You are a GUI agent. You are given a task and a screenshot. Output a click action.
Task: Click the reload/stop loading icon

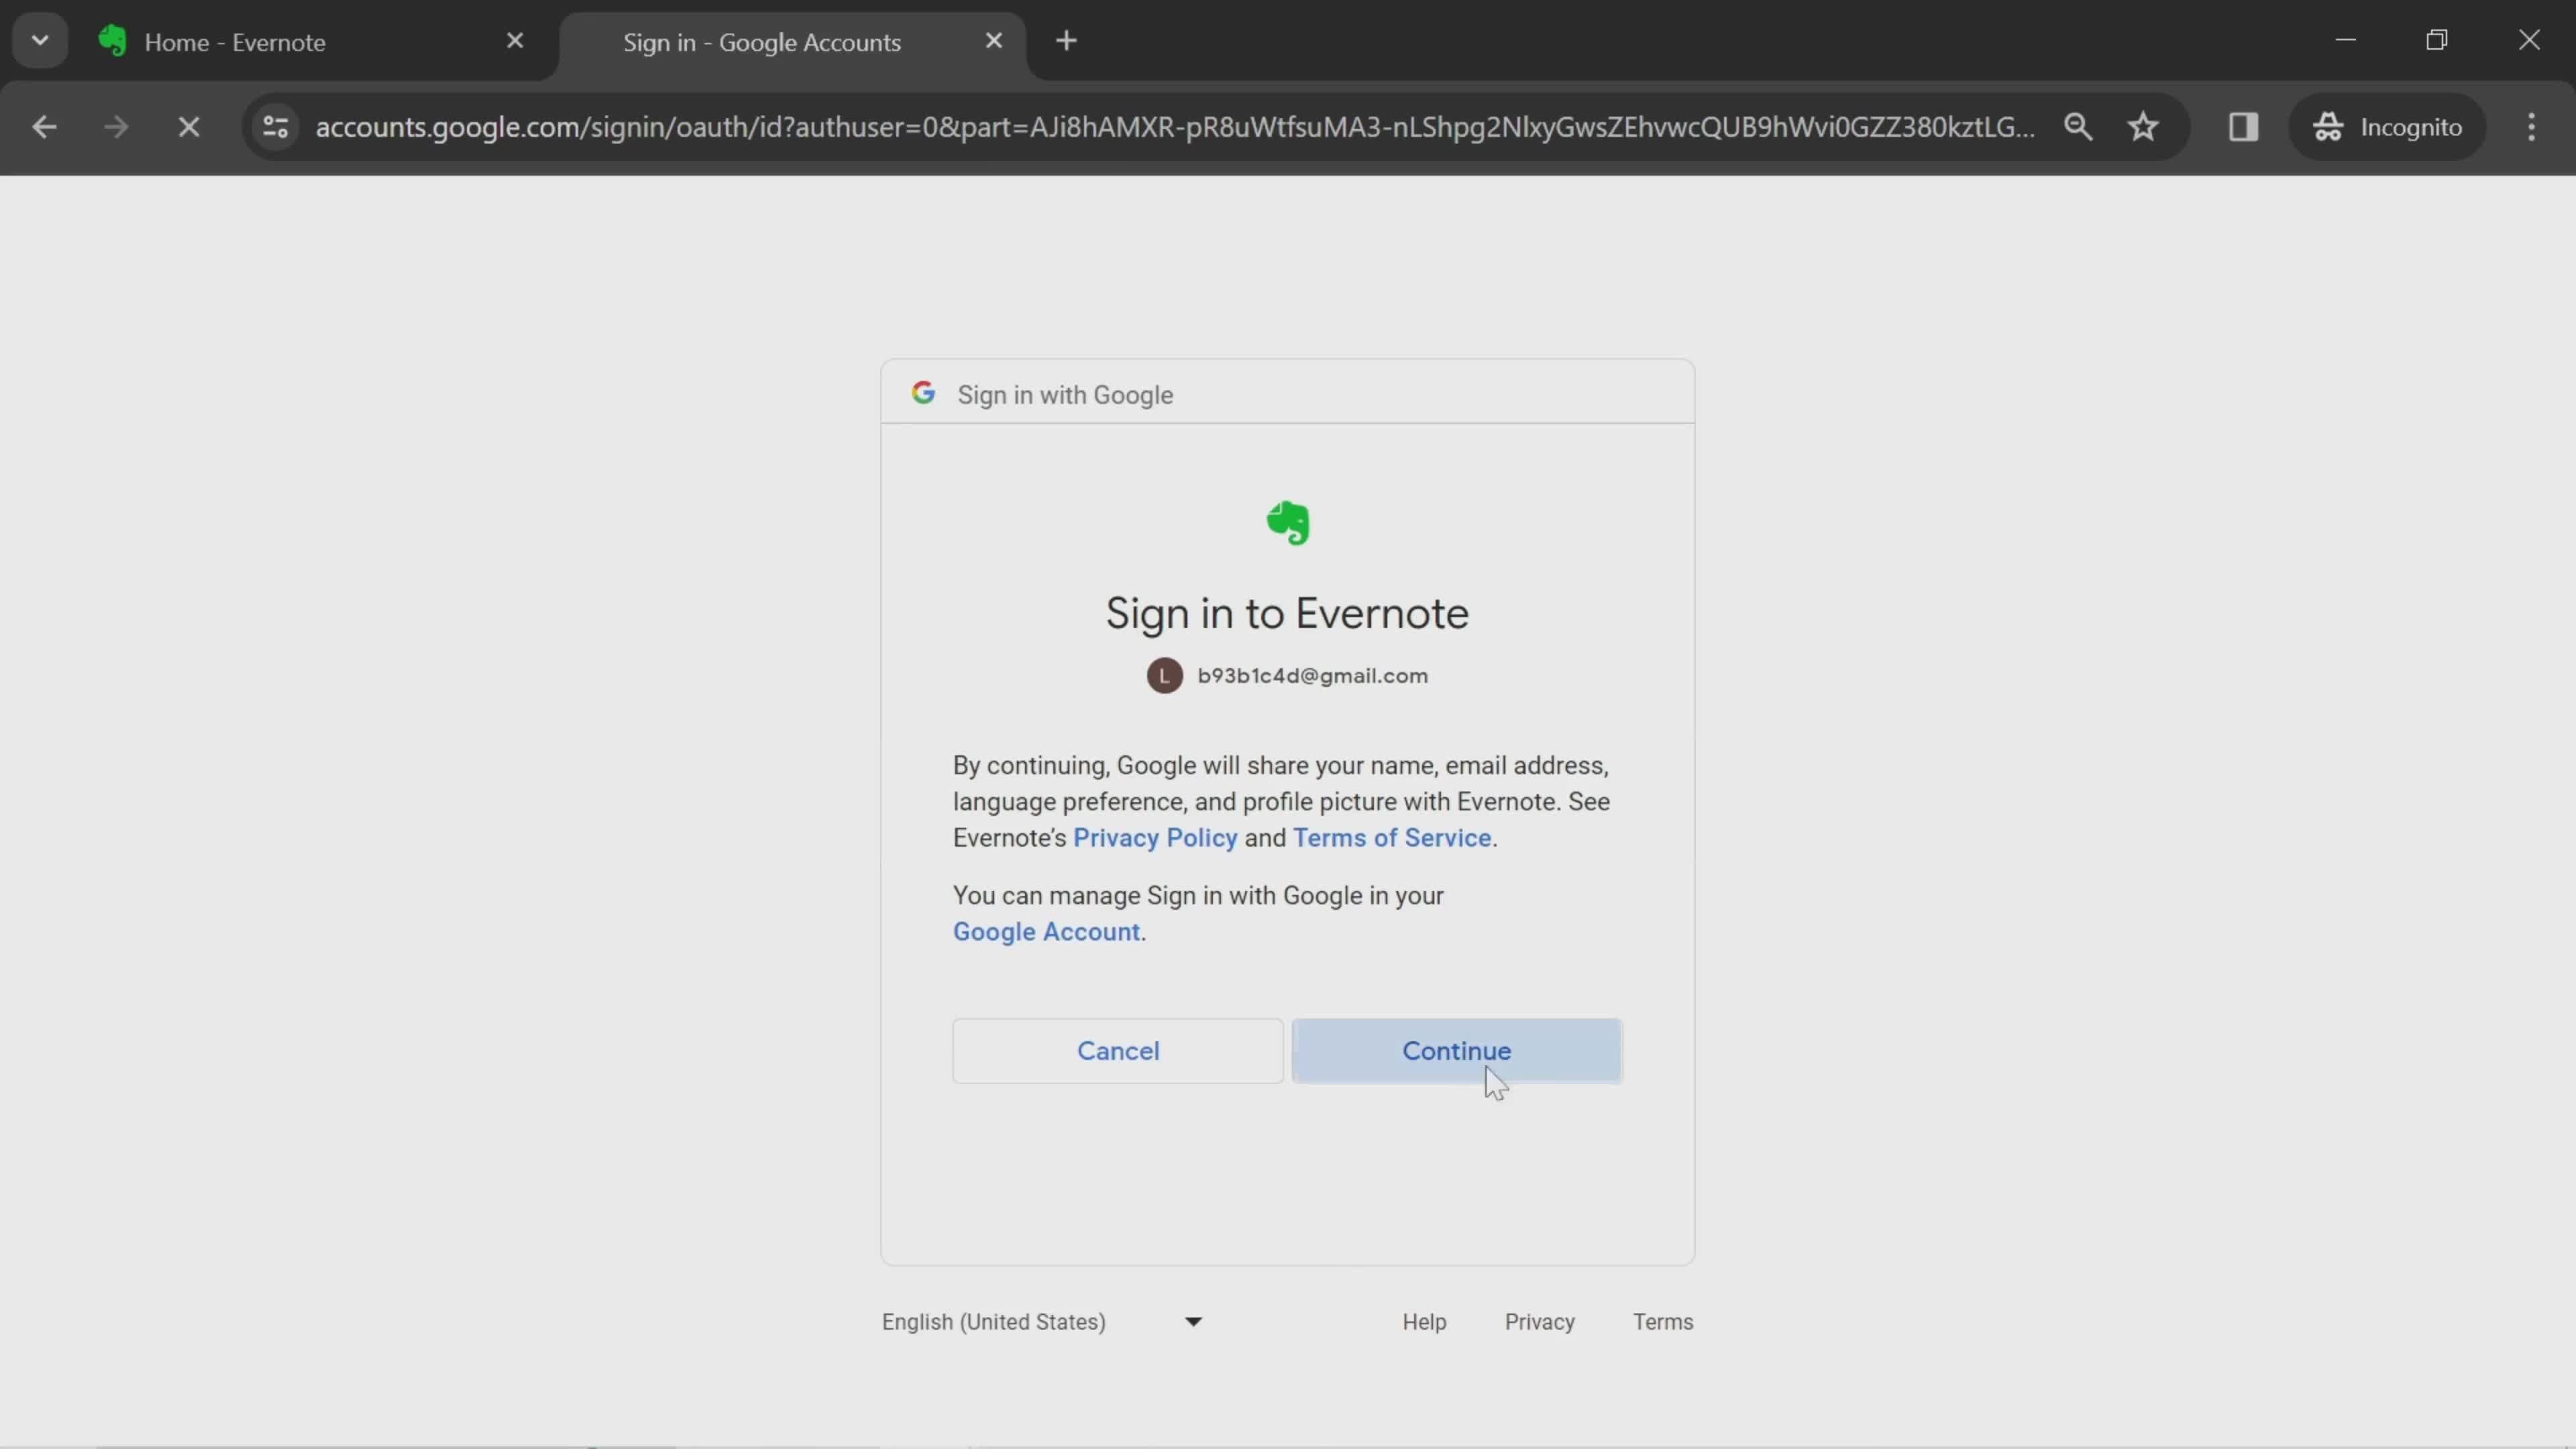[189, 125]
